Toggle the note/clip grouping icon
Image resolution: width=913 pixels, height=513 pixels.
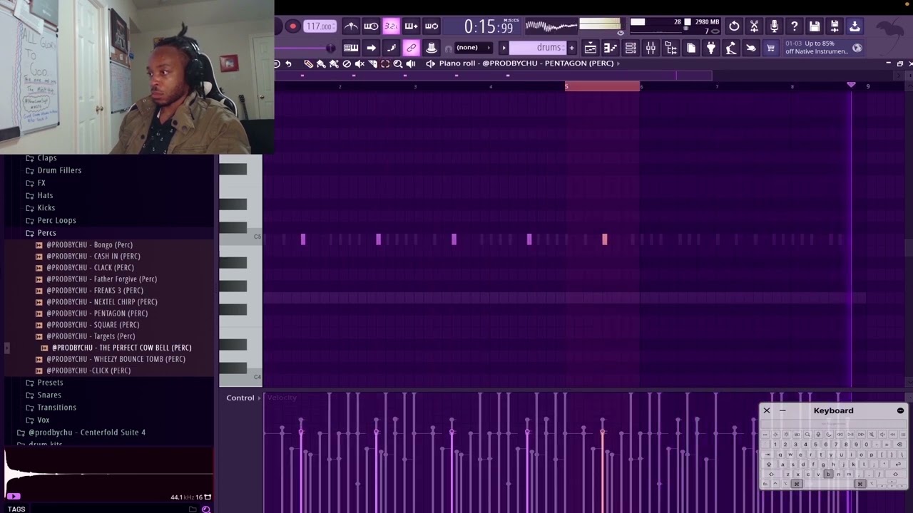[x=391, y=48]
